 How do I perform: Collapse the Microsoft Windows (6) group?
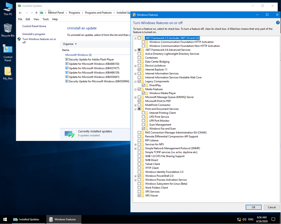point(79,55)
